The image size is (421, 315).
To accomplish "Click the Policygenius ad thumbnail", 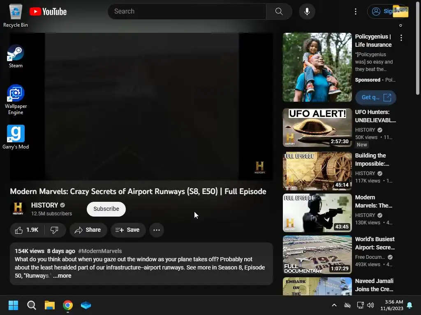I will 317,67.
